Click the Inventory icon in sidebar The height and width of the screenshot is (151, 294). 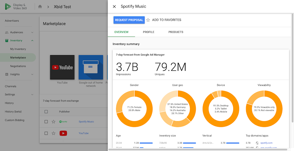pos(7,41)
